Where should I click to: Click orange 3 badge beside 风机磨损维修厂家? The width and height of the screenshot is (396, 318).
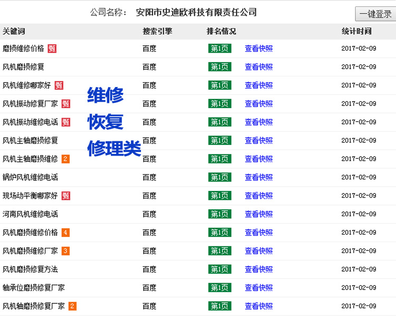(x=65, y=251)
